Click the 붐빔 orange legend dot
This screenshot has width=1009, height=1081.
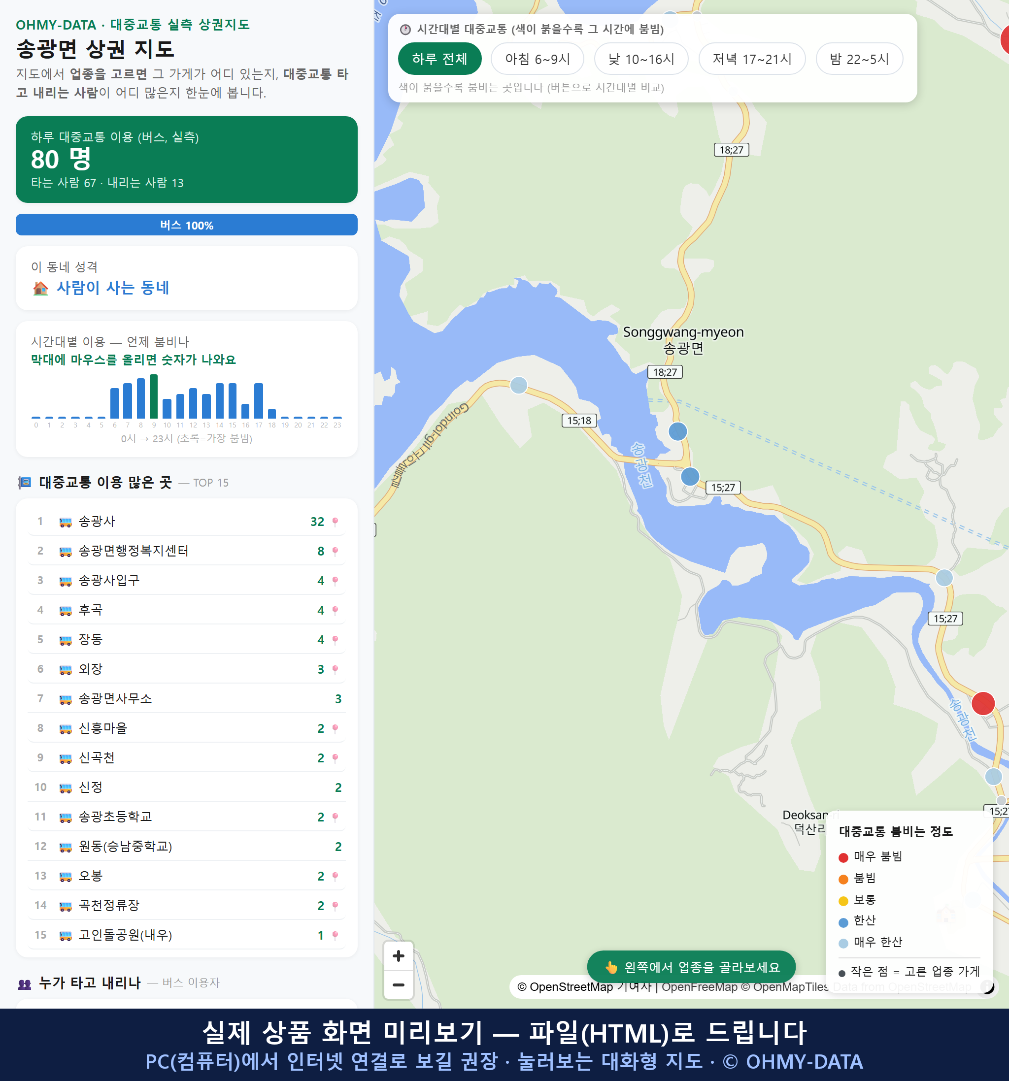tap(843, 879)
